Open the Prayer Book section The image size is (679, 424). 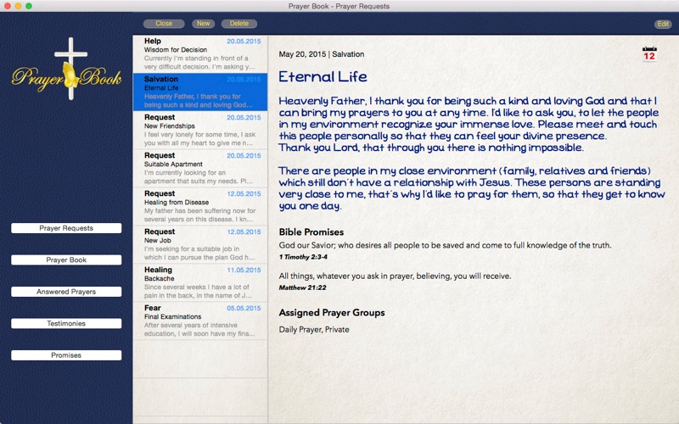66,259
